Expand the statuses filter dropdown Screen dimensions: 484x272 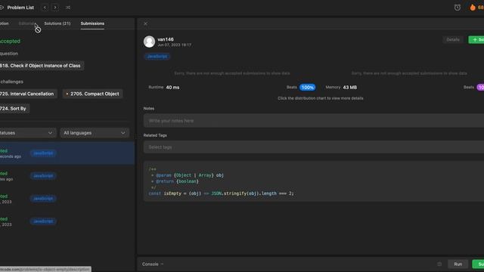click(27, 133)
